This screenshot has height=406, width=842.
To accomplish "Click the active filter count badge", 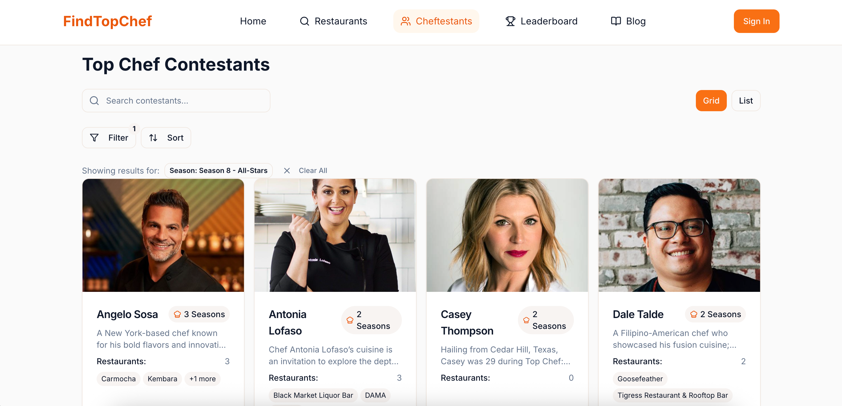I will (134, 129).
